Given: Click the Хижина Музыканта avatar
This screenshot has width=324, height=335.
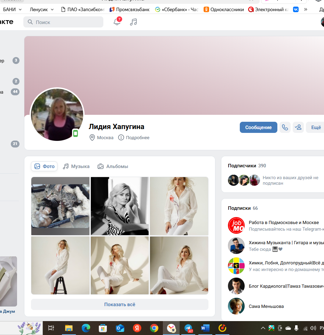Looking at the screenshot, I should coord(236,246).
